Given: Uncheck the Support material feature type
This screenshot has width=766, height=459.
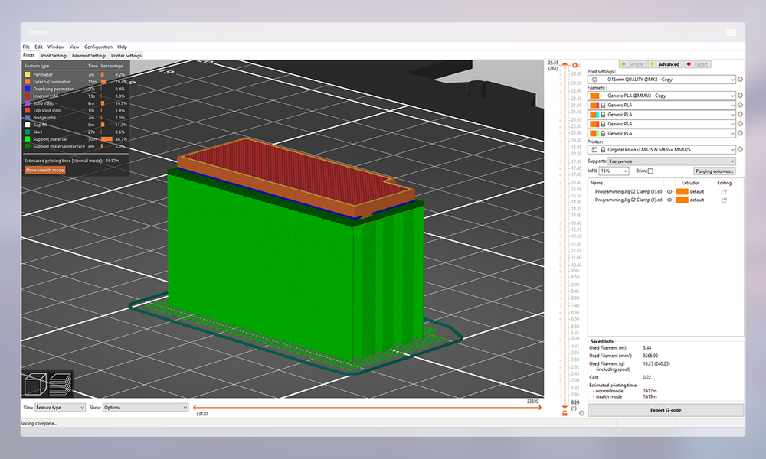Looking at the screenshot, I should pyautogui.click(x=28, y=139).
